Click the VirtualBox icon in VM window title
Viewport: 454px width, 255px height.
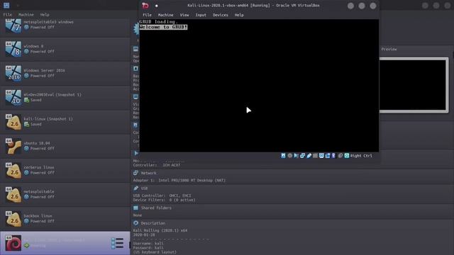[145, 6]
